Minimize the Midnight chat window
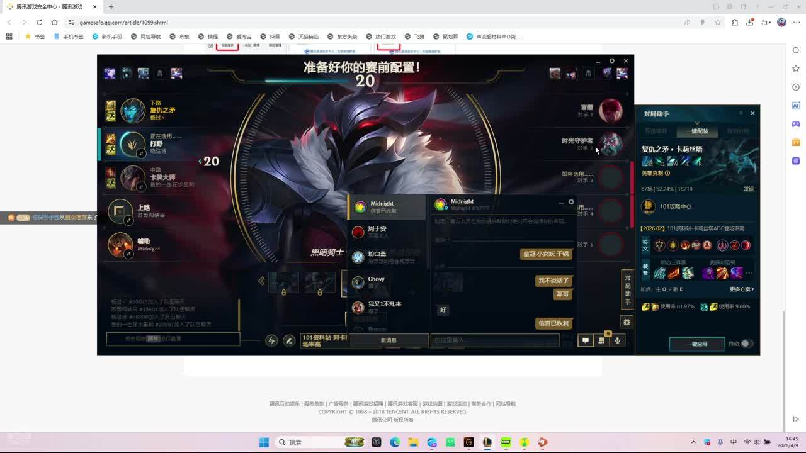 coord(561,202)
